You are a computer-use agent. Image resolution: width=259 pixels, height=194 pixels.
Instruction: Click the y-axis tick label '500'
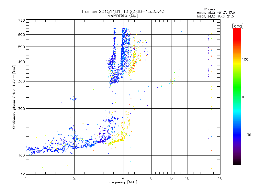[x=21, y=47]
